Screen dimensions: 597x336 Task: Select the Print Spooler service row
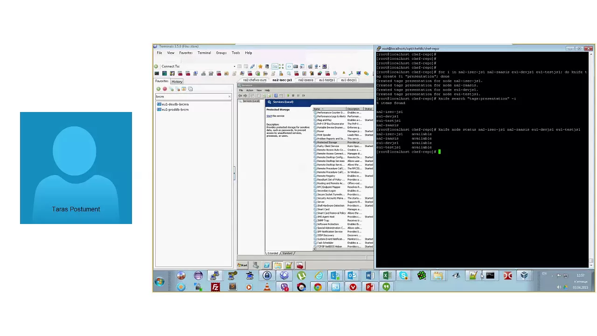click(x=343, y=135)
